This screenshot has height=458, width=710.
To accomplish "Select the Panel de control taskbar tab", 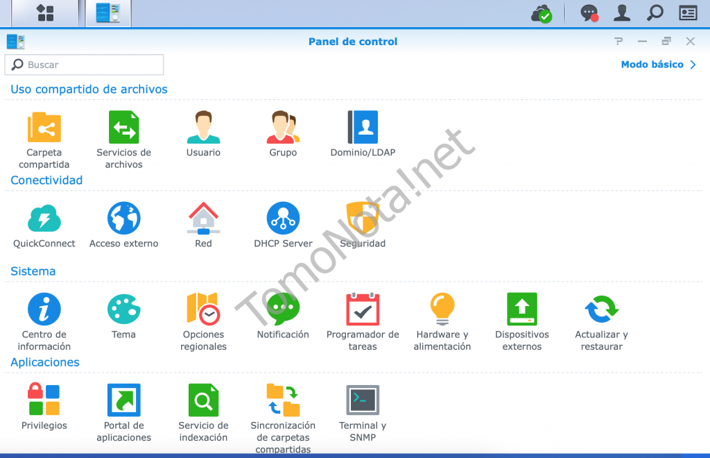I will [x=108, y=13].
